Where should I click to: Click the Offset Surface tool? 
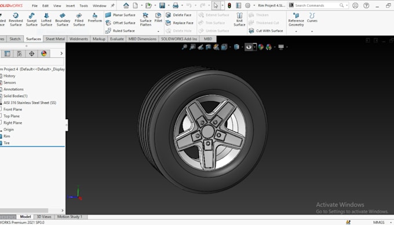coord(121,23)
